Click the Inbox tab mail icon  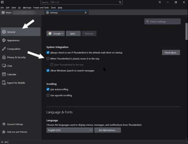[3, 12]
